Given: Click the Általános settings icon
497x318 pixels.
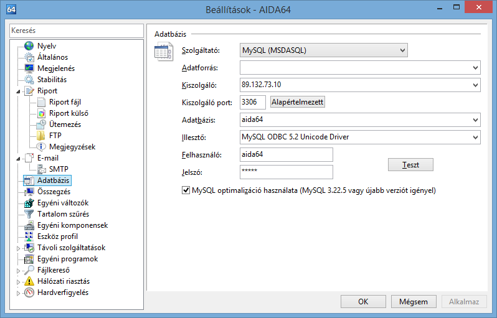Looking at the screenshot, I should click(x=29, y=57).
